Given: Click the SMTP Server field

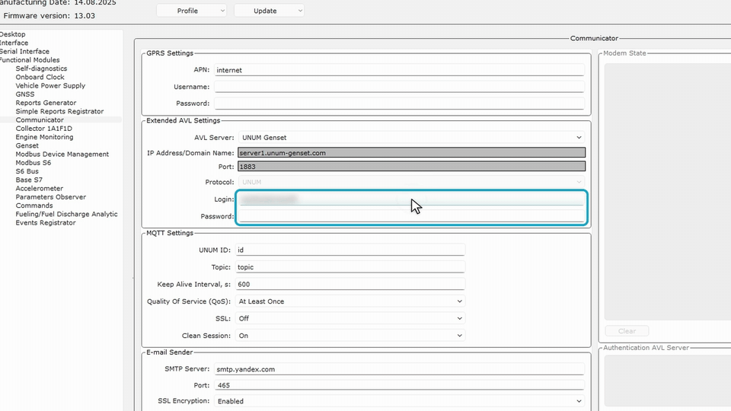Looking at the screenshot, I should [x=399, y=369].
